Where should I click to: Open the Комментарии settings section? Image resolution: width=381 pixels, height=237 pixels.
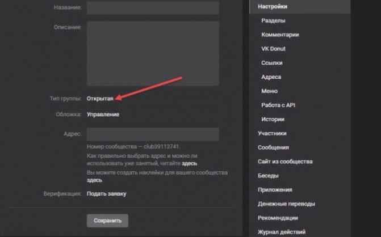coord(280,35)
